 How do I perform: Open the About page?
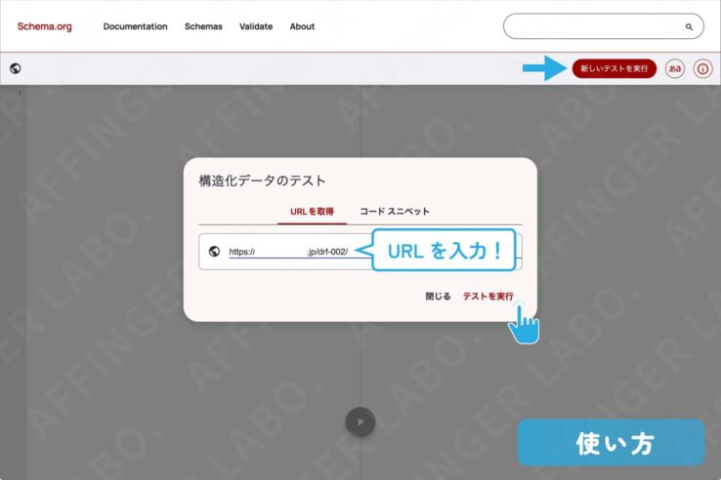click(x=302, y=26)
